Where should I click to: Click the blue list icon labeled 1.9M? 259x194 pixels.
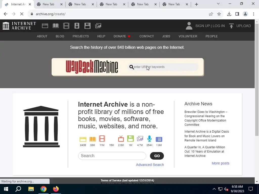click(159, 139)
